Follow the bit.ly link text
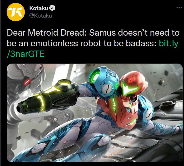The height and width of the screenshot is (166, 184). point(169,43)
